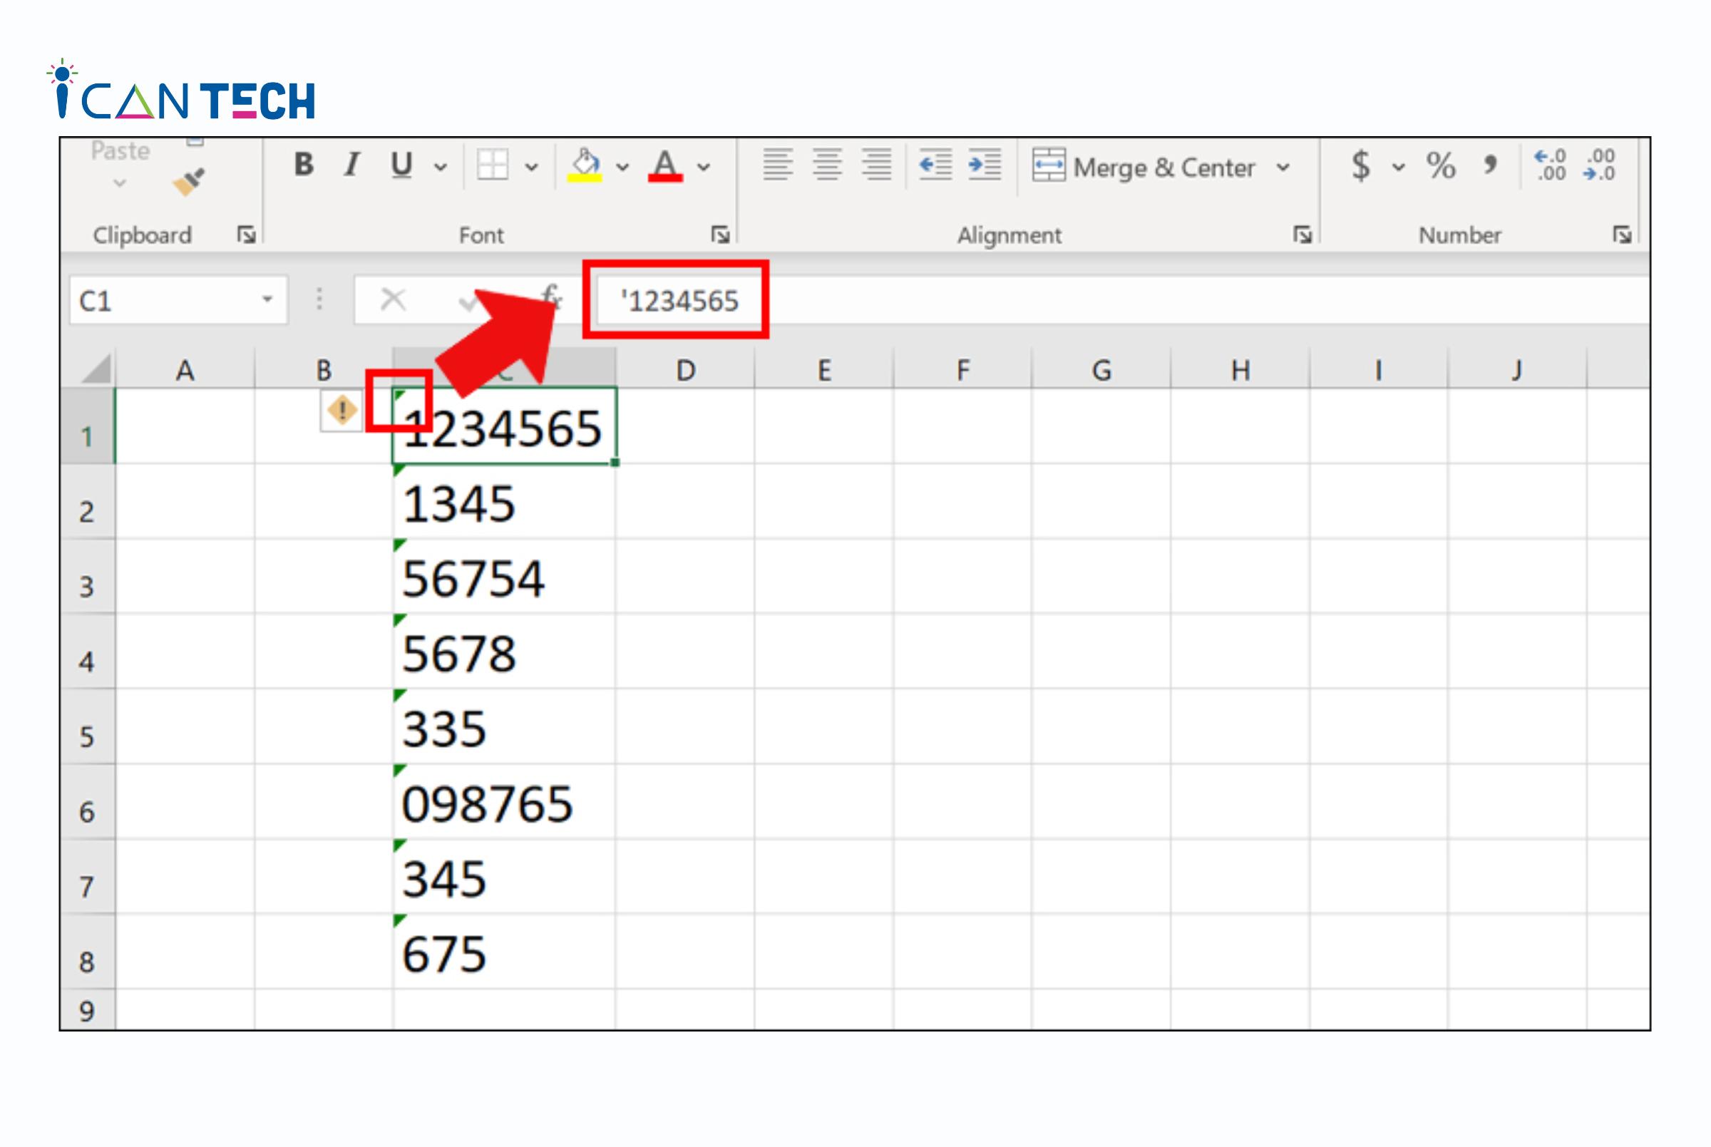Select row 7 header
This screenshot has width=1711, height=1147.
87,877
